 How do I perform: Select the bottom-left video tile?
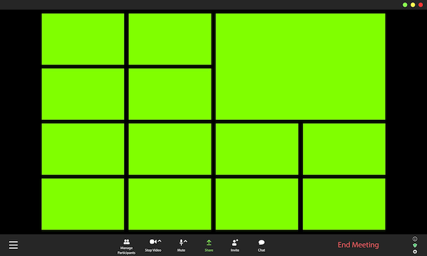coord(83,204)
